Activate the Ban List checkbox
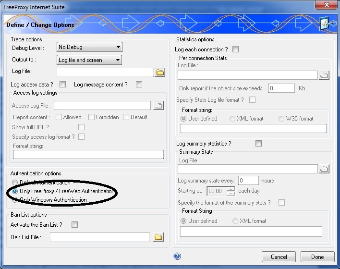The image size is (340, 269). coord(74,224)
